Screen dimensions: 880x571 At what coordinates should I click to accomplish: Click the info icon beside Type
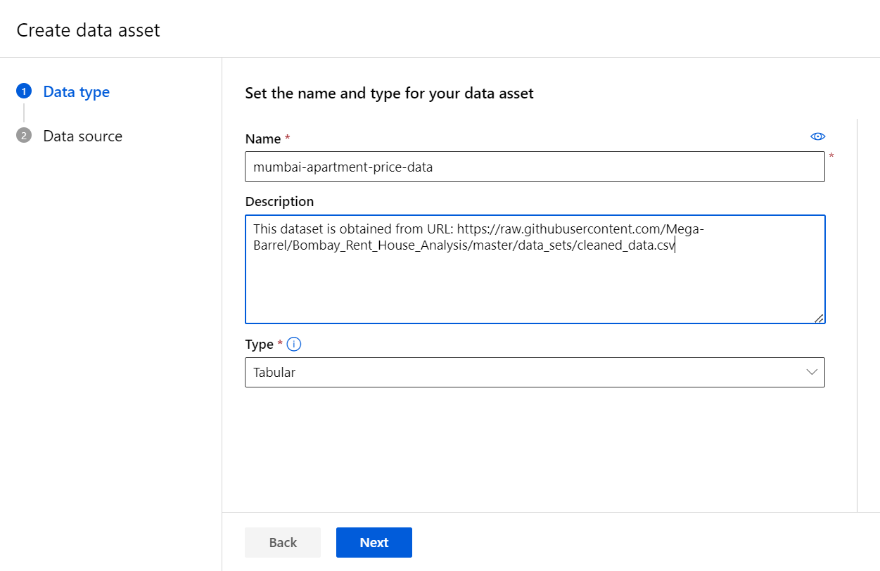(294, 344)
